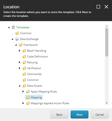Collapse the Data Exchange node

pyautogui.click(x=13, y=39)
